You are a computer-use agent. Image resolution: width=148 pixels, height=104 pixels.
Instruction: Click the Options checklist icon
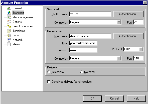pos(9,22)
